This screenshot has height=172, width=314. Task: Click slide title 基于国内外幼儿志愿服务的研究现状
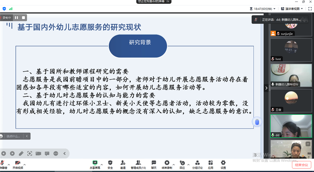pos(79,27)
